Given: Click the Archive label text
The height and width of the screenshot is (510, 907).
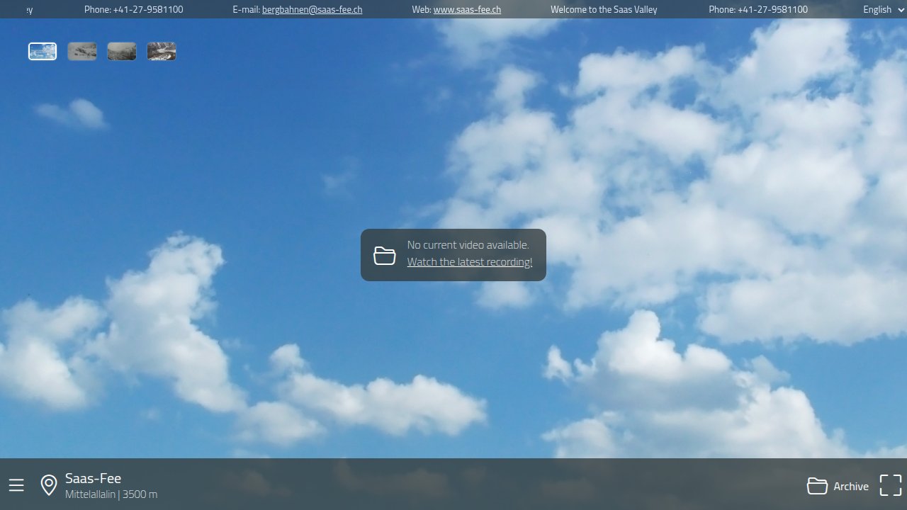Looking at the screenshot, I should (850, 487).
